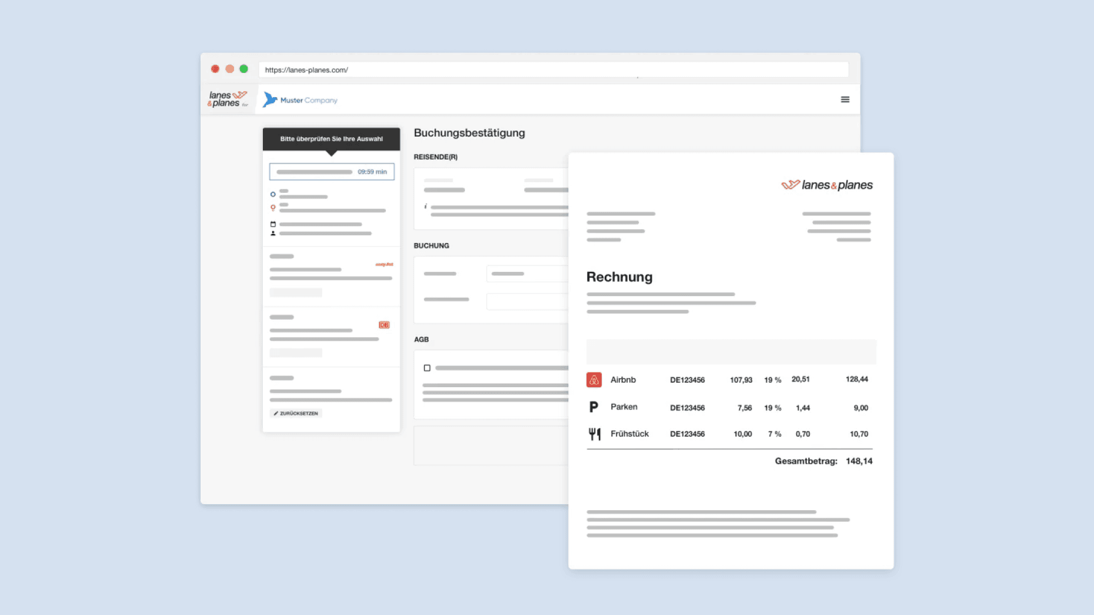This screenshot has height=615, width=1094.
Task: Open the hamburger menu icon
Action: click(845, 100)
